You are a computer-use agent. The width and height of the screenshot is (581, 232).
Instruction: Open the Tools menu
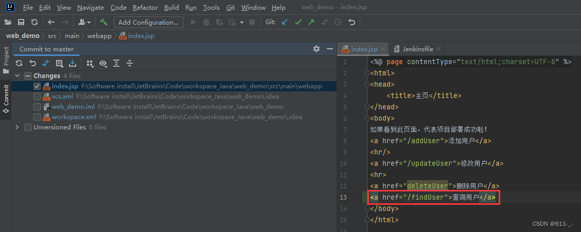click(x=211, y=7)
